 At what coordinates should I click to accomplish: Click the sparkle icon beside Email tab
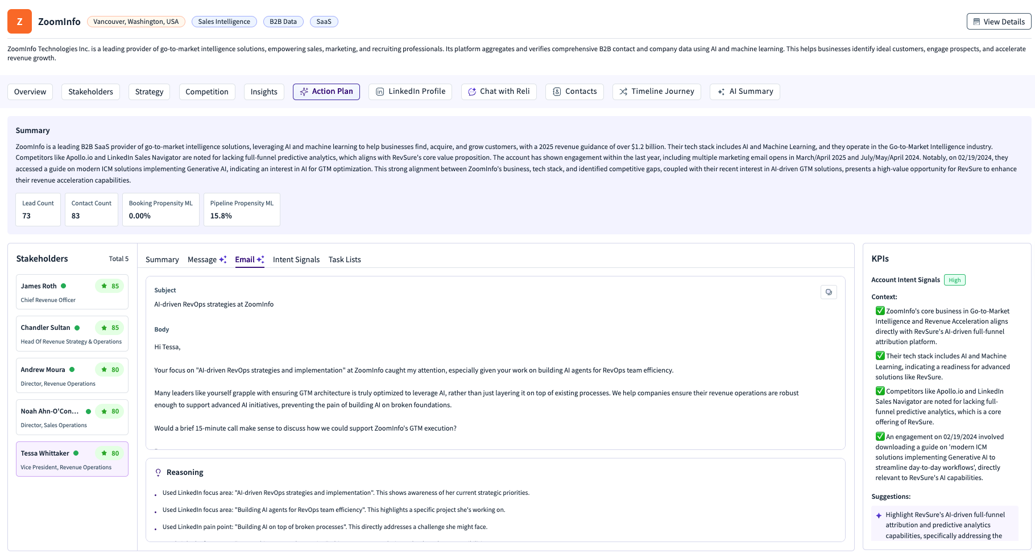click(260, 259)
